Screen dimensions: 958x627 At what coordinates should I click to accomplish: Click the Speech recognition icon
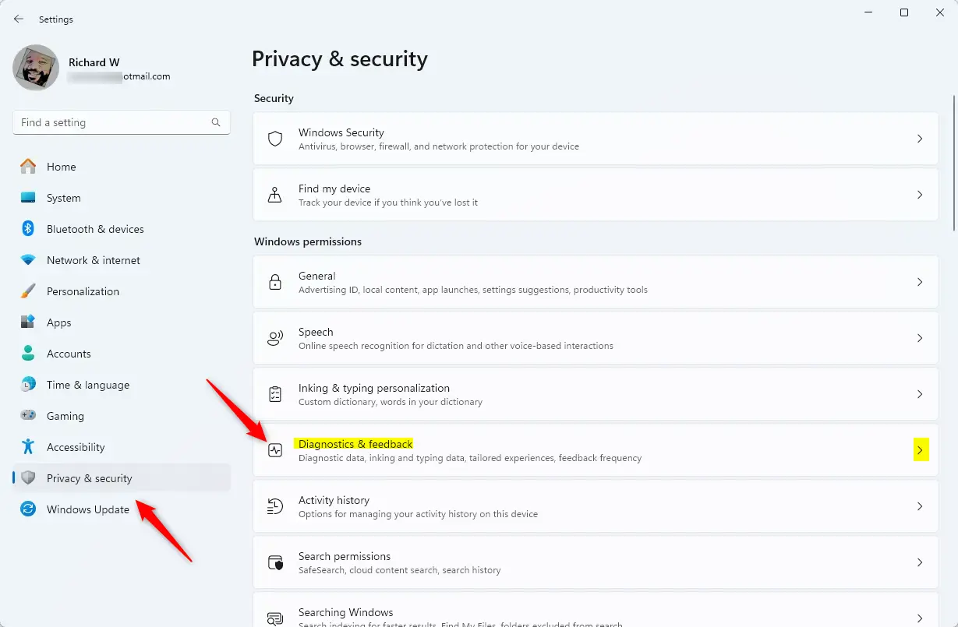275,338
